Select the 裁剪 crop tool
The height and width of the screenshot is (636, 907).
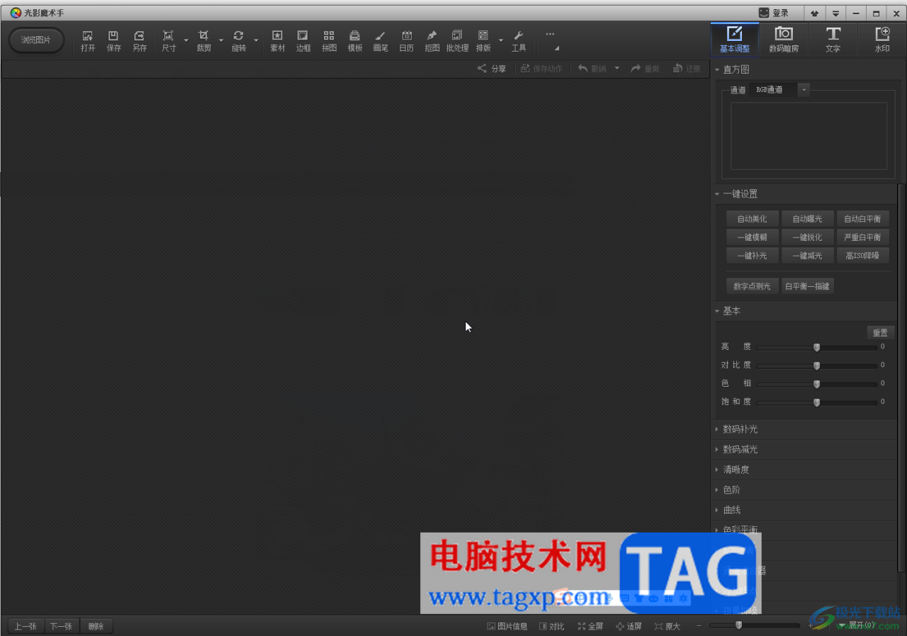click(203, 40)
